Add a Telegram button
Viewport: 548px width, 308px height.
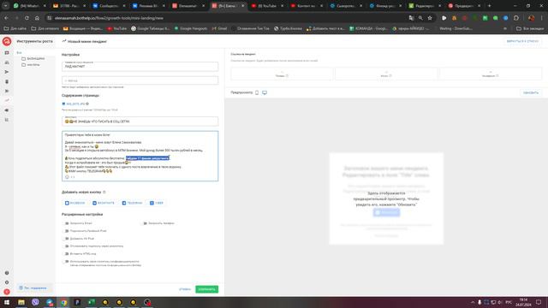point(132,203)
